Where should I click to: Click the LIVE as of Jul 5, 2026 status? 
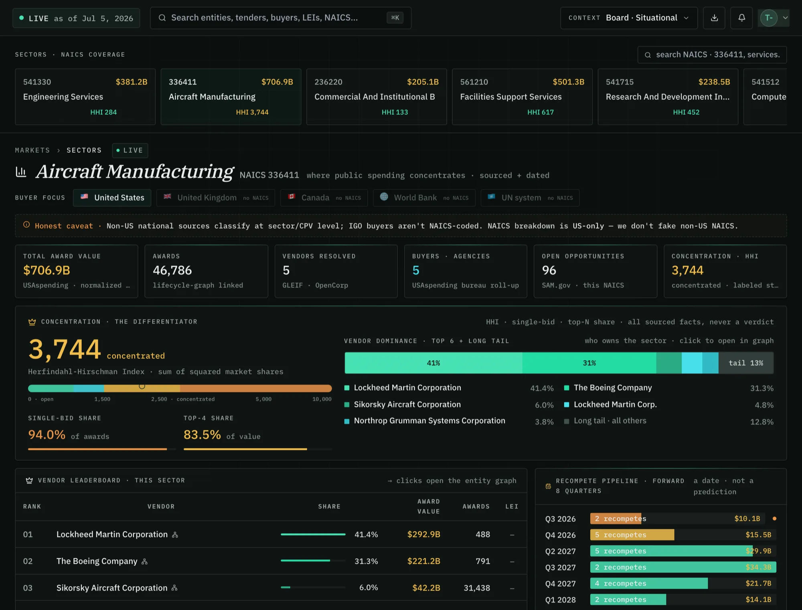(76, 18)
